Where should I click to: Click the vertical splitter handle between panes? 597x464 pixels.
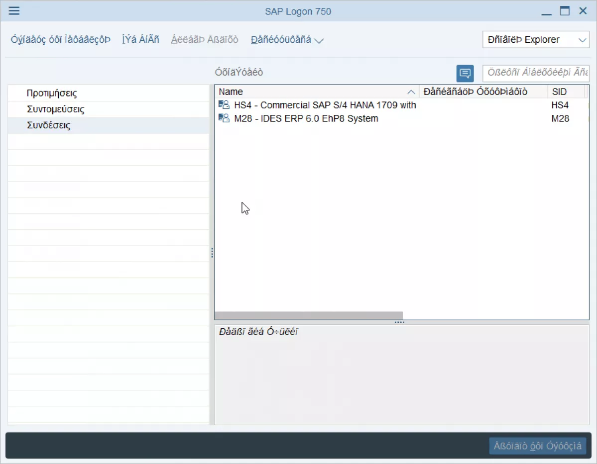click(x=212, y=253)
